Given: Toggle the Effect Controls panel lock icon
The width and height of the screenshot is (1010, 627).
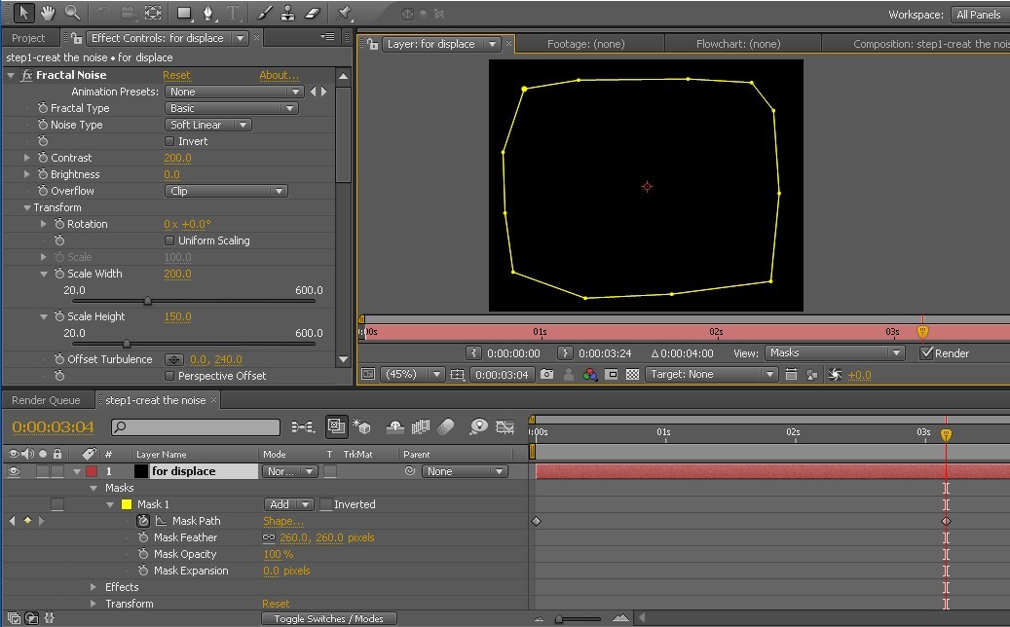Looking at the screenshot, I should click(x=76, y=38).
